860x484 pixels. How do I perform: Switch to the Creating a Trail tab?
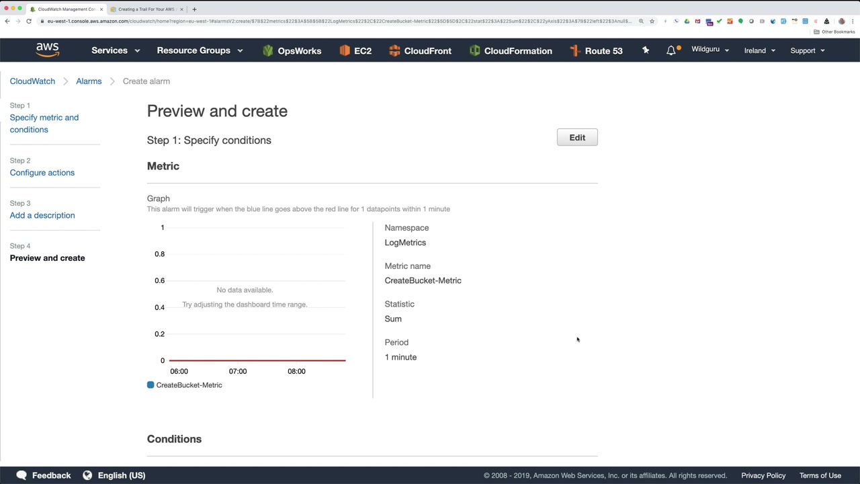point(146,9)
